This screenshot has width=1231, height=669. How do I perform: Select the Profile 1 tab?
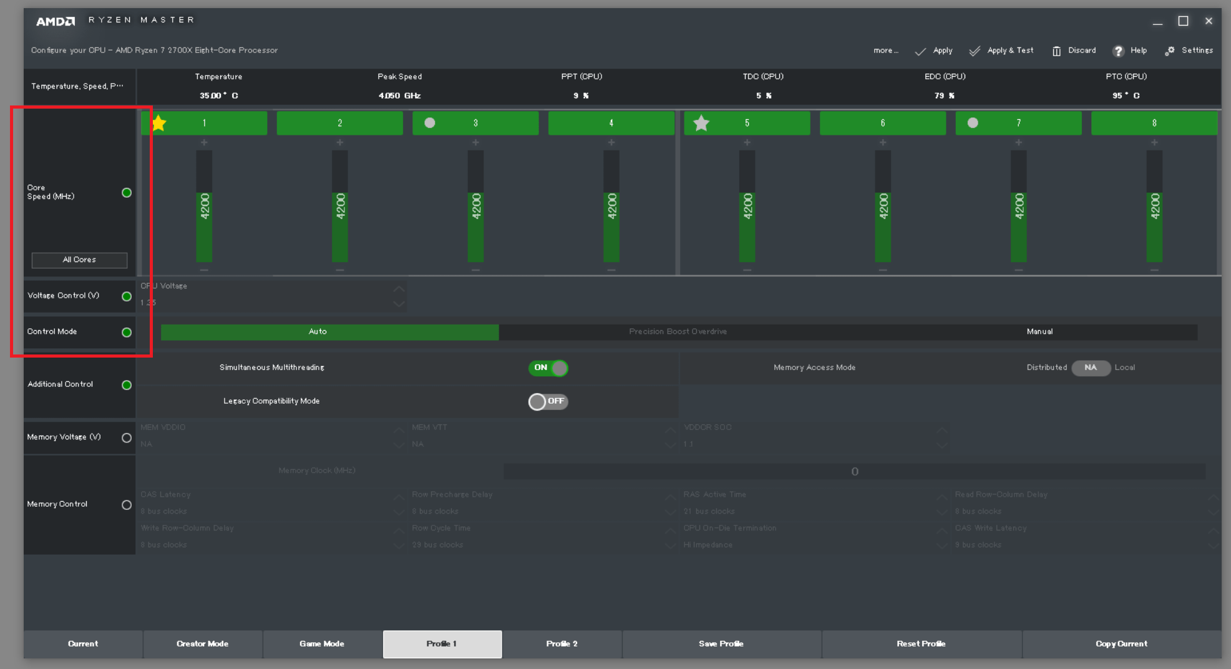[442, 644]
